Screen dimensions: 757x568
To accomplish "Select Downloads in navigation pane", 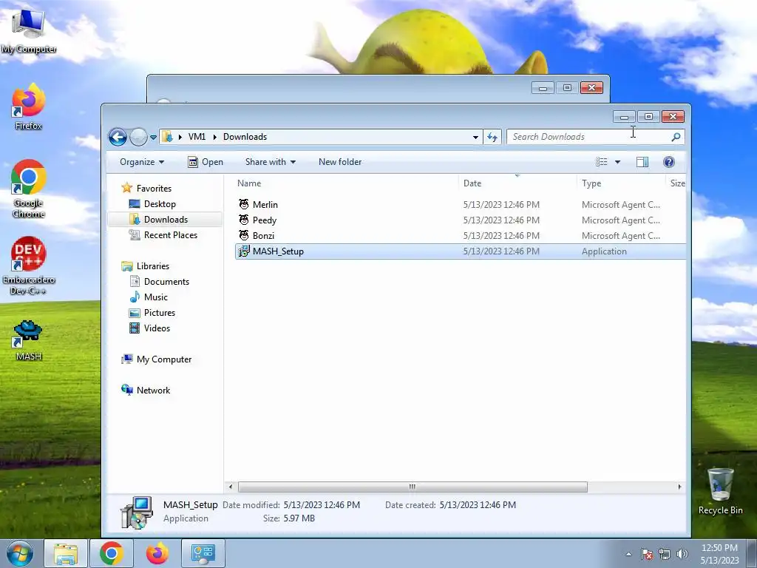I will 165,219.
